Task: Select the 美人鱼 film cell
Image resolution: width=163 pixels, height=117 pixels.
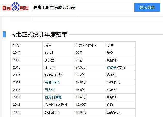Action: click(58, 60)
